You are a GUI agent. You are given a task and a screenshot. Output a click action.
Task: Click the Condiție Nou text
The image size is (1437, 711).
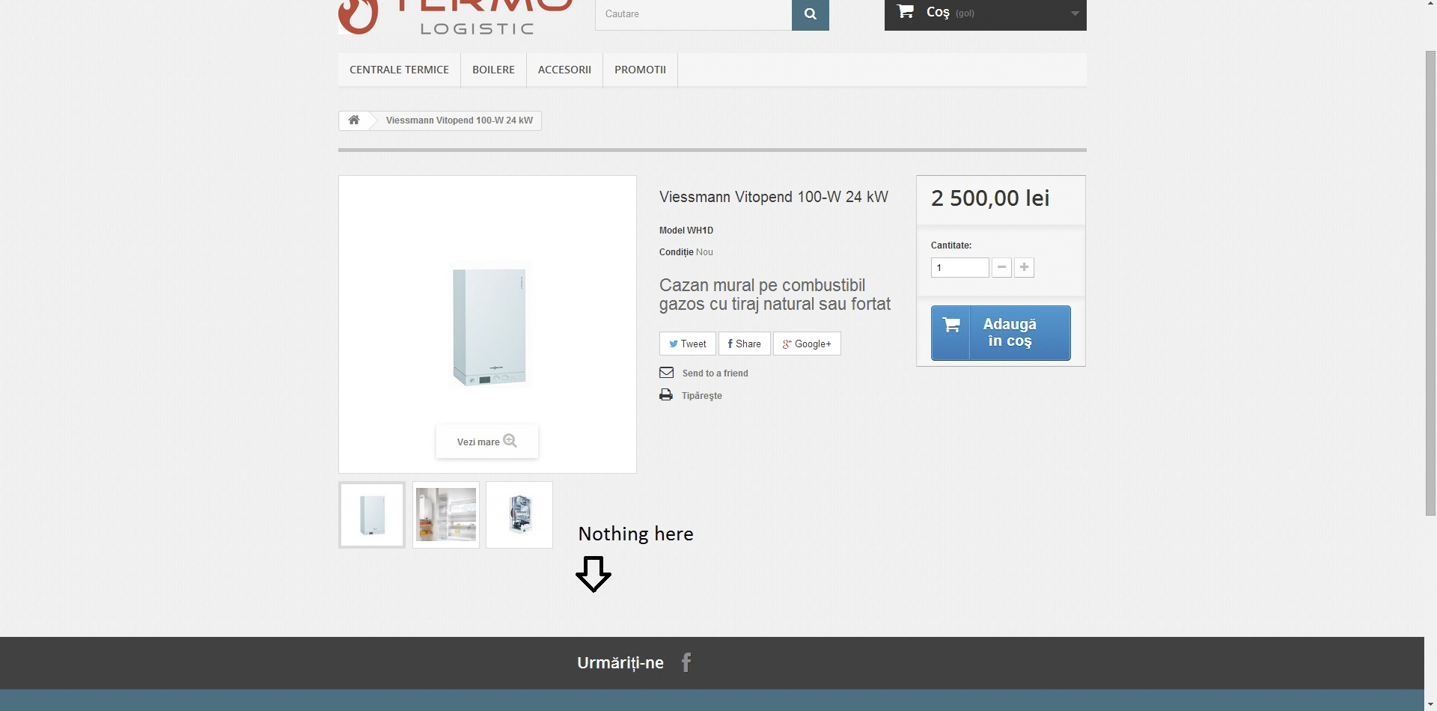click(x=686, y=252)
